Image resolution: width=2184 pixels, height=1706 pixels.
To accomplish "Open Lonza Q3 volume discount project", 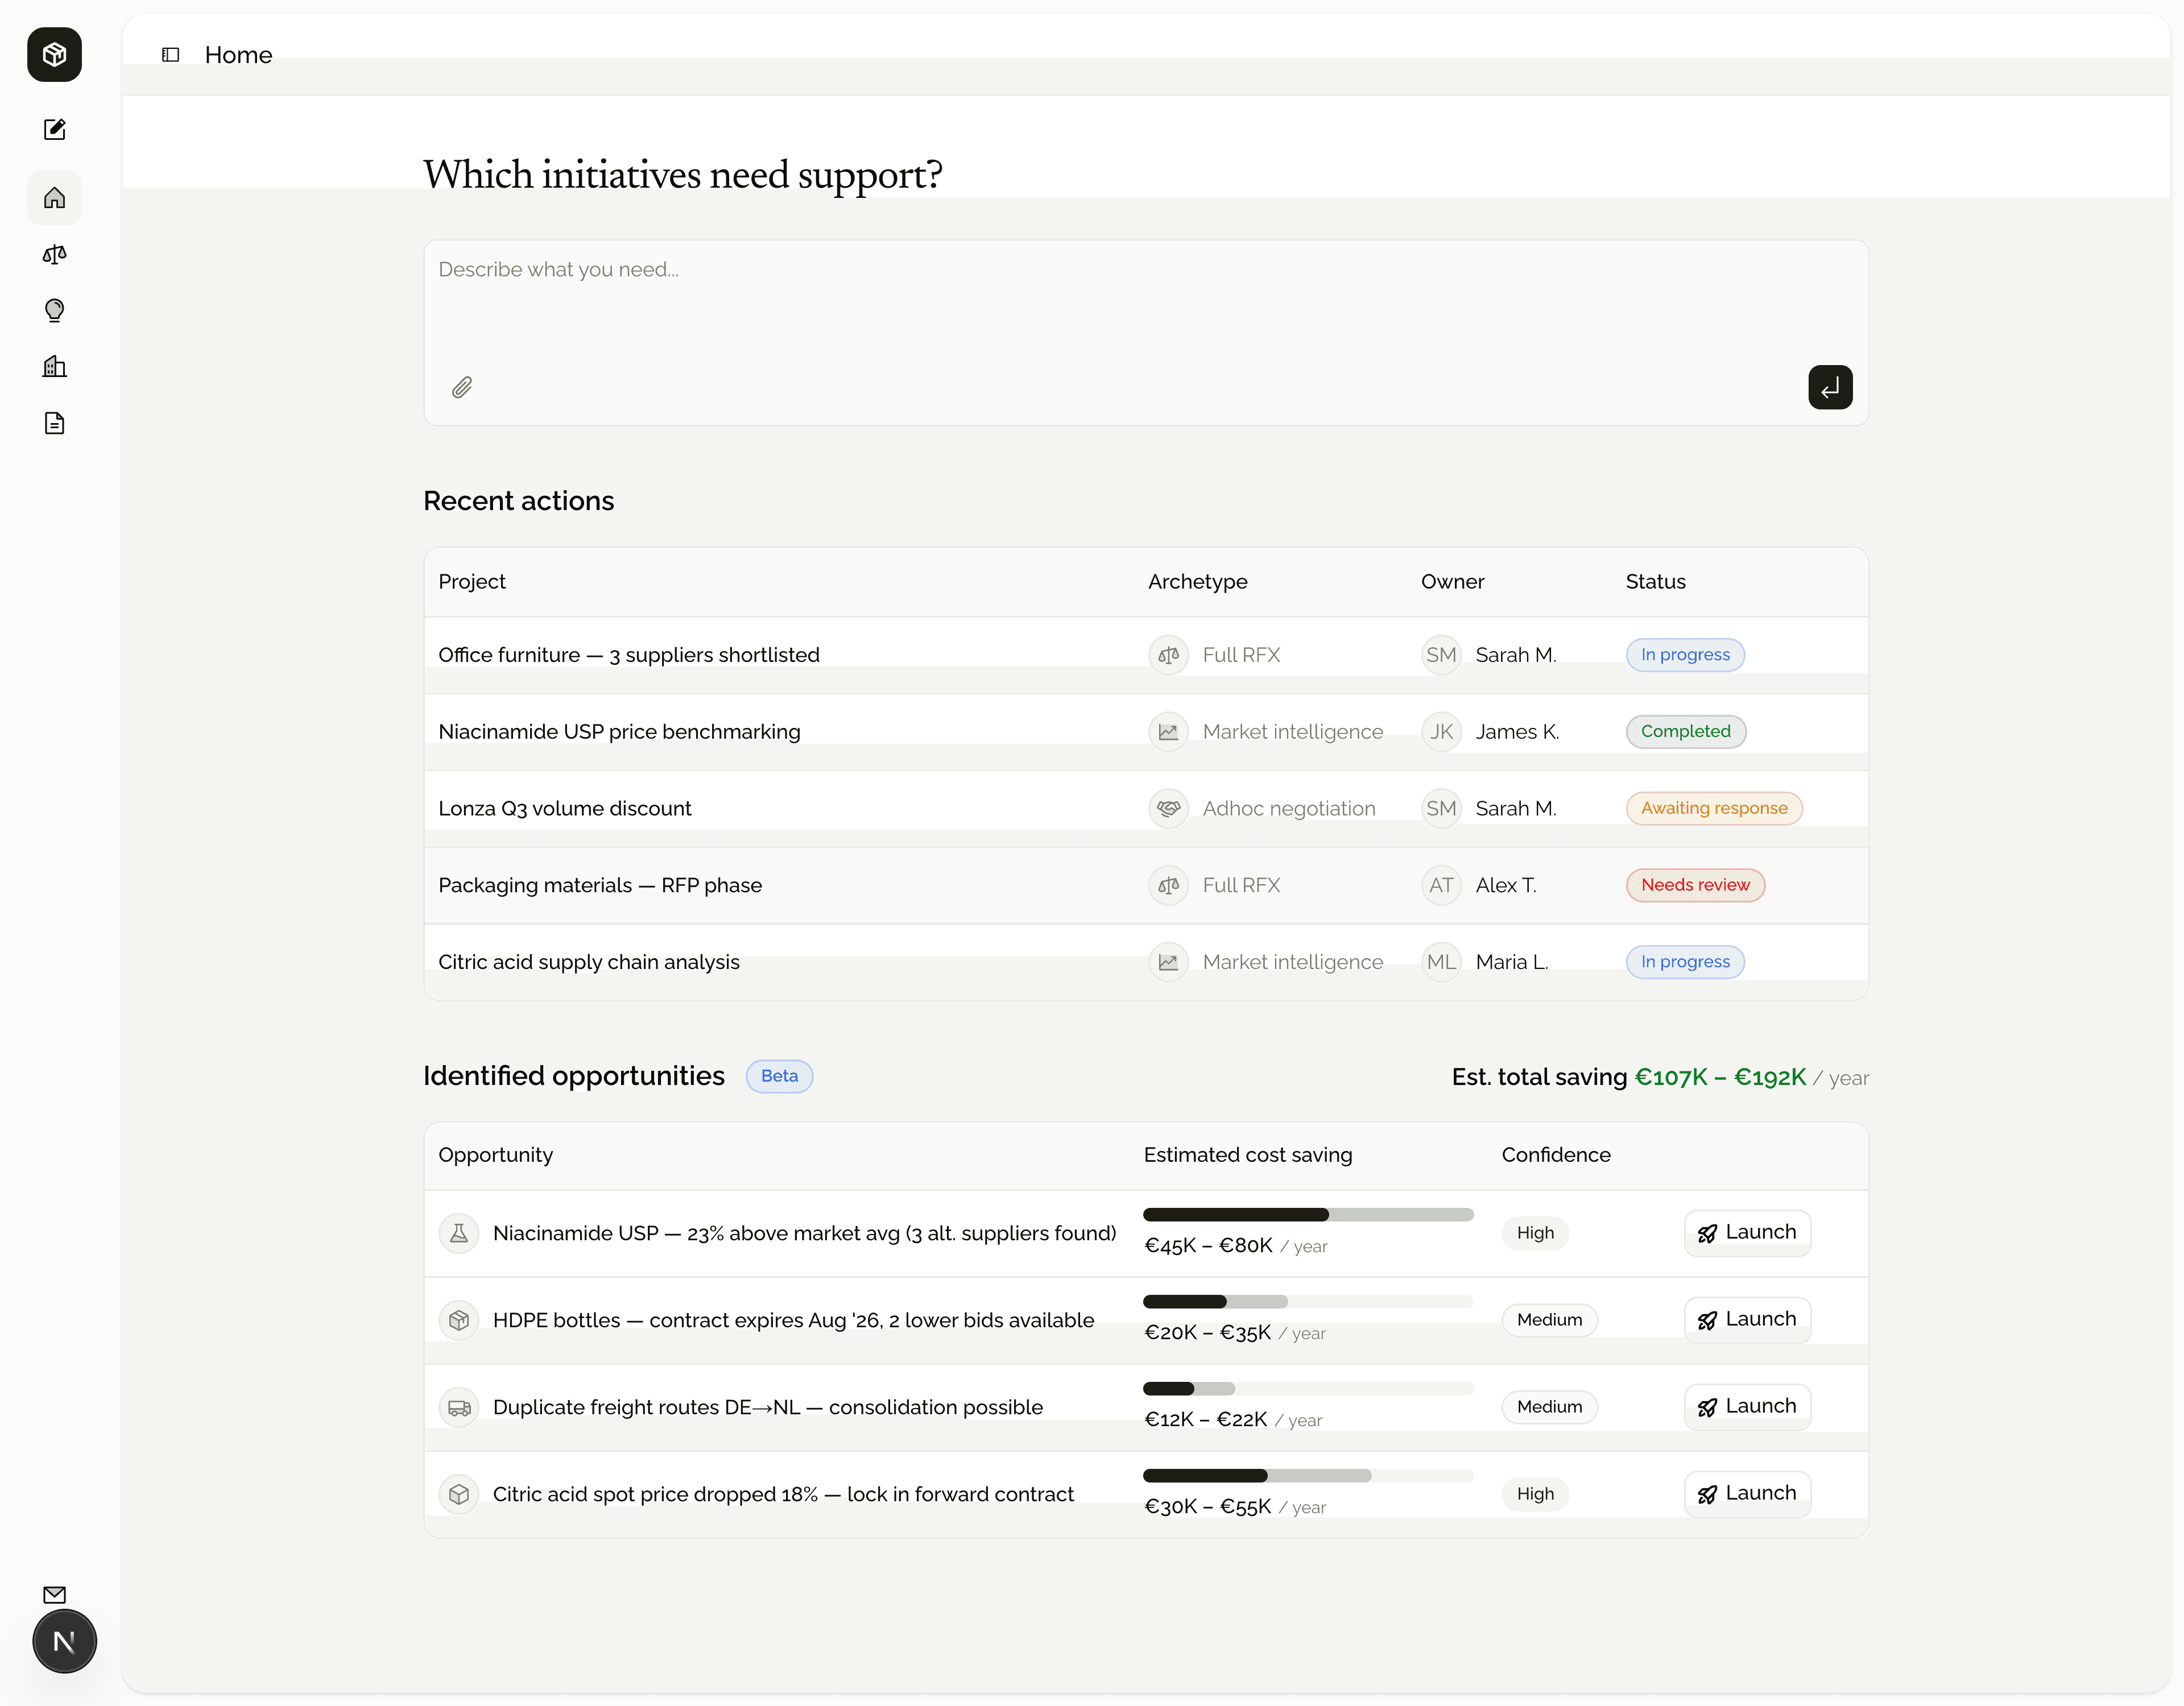I will (565, 808).
